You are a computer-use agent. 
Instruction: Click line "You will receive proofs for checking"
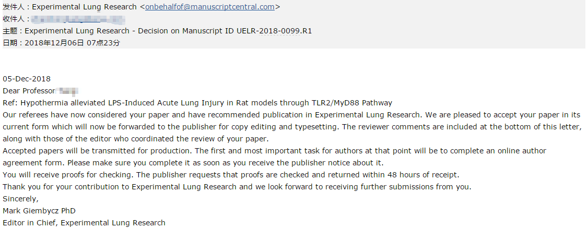tap(231, 175)
